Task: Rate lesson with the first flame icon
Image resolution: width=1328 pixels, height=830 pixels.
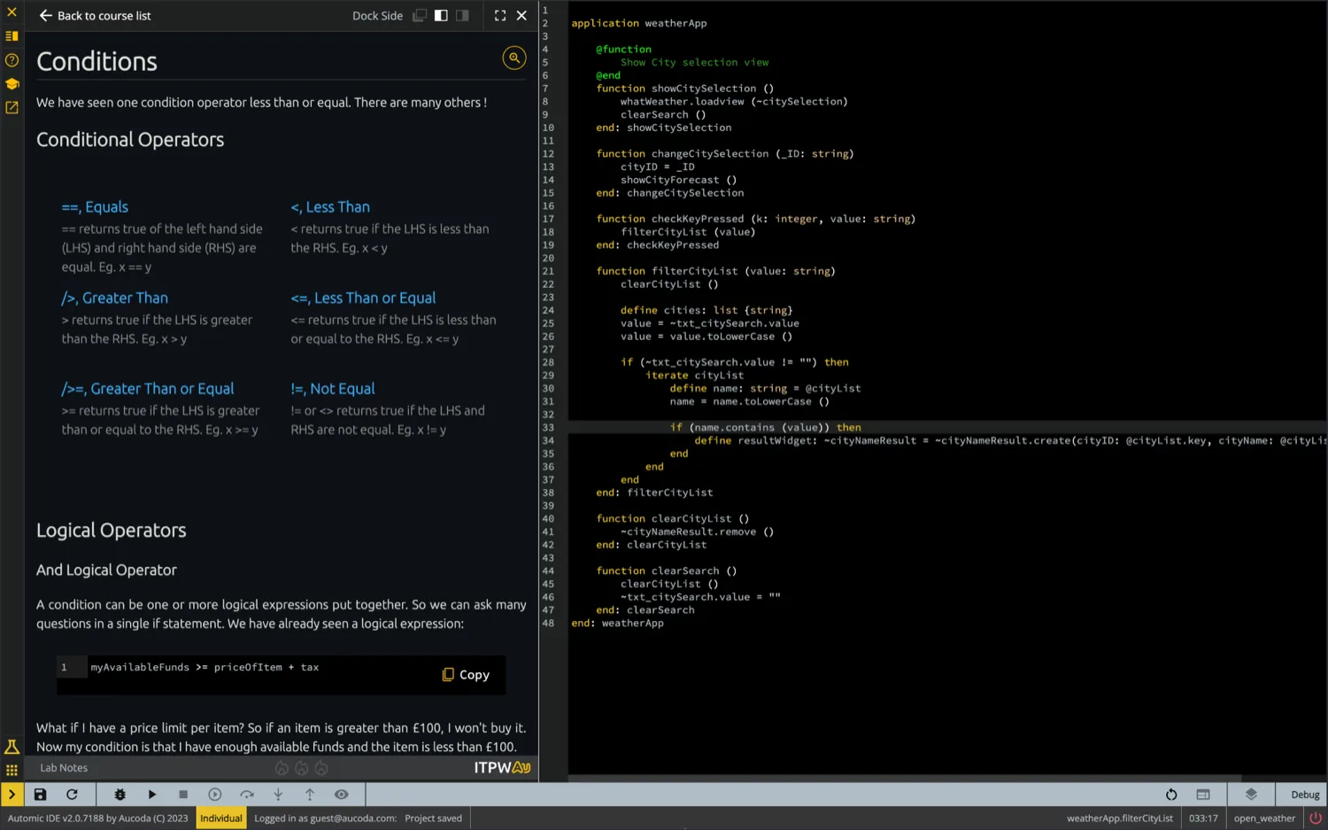Action: click(x=282, y=769)
